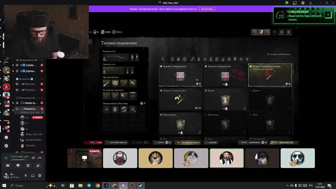Click Экипировать button
Image resolution: width=336 pixels, height=189 pixels.
click(253, 143)
